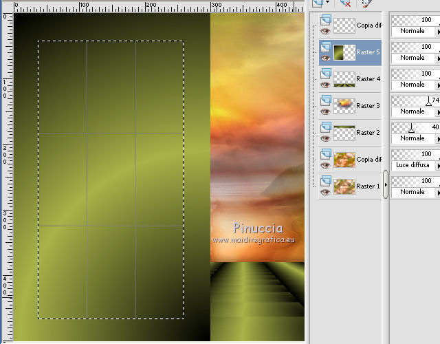Toggle eye of Copia dif Normale layer
This screenshot has height=344, width=440.
pyautogui.click(x=325, y=31)
